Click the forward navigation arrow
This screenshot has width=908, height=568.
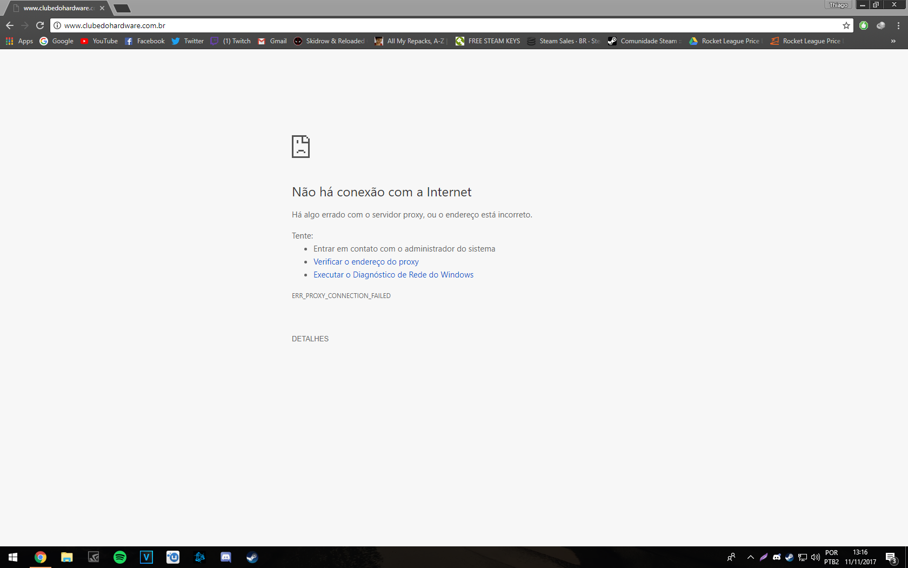pos(25,25)
